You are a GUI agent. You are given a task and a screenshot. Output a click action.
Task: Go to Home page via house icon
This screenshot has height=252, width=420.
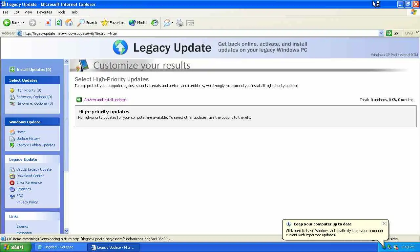[69, 23]
